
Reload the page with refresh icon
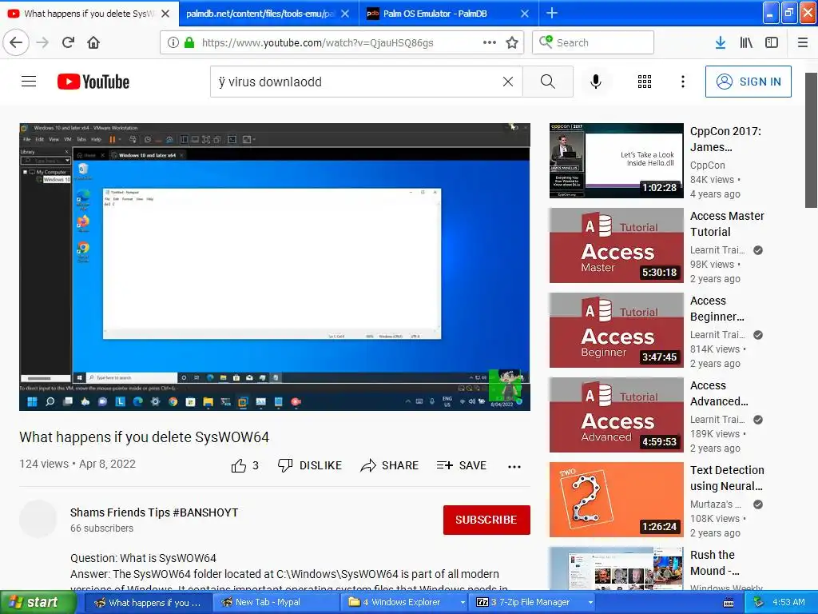coord(68,42)
